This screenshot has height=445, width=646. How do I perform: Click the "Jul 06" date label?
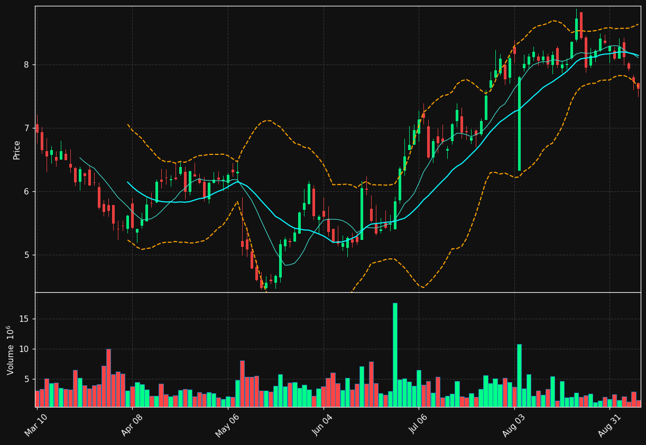419,424
